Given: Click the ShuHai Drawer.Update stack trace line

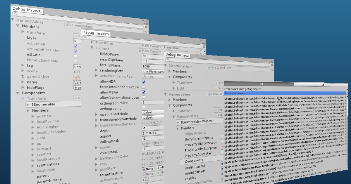Looking at the screenshot, I should pos(263,110).
